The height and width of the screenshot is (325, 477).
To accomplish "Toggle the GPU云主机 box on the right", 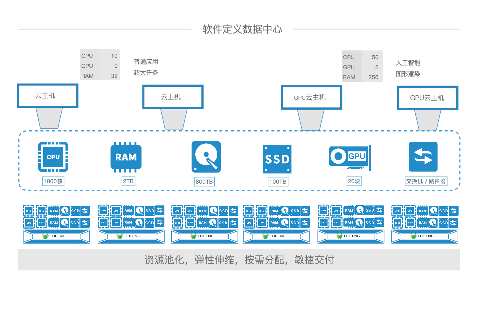I will (428, 98).
